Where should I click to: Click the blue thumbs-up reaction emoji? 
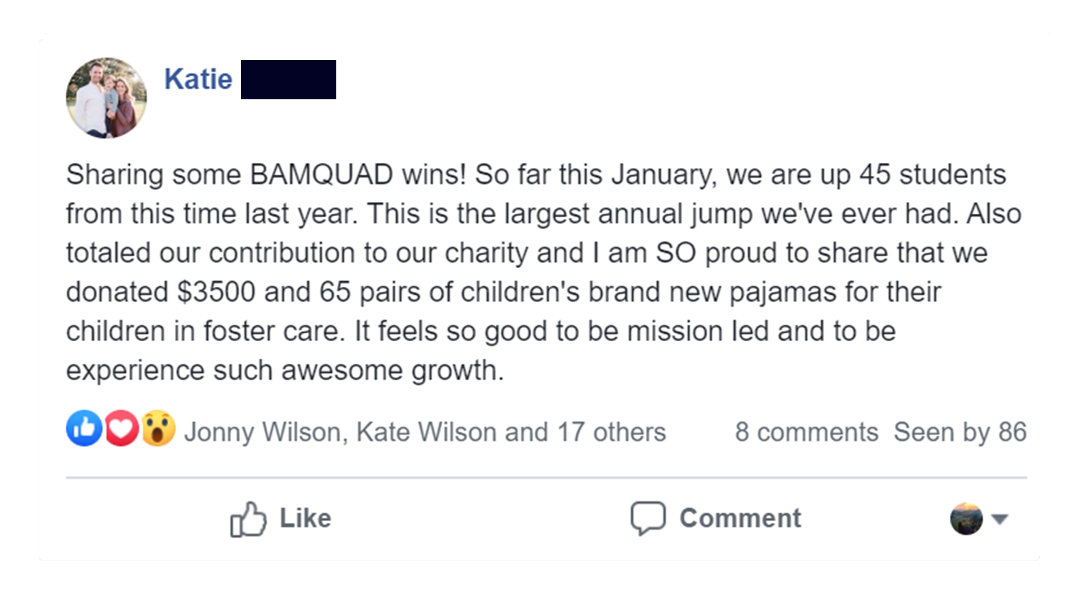(x=84, y=429)
